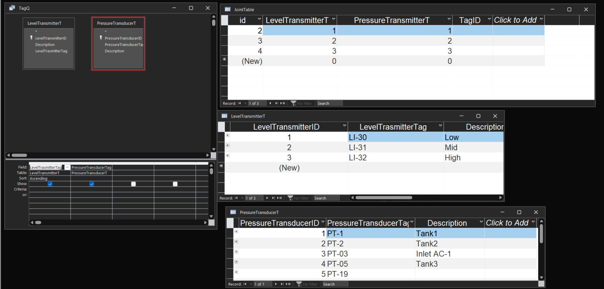Click the High description cell
The image size is (604, 289).
[474, 158]
